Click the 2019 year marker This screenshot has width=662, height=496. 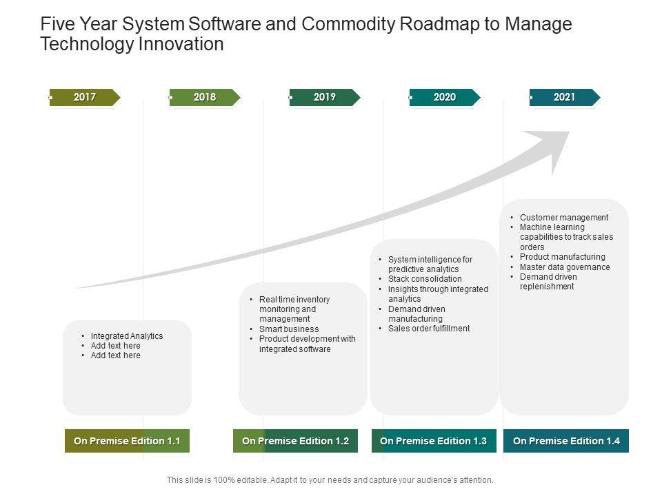point(325,97)
